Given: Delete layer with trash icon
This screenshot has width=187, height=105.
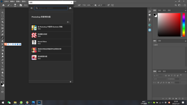Looking at the screenshot, I should [183, 99].
